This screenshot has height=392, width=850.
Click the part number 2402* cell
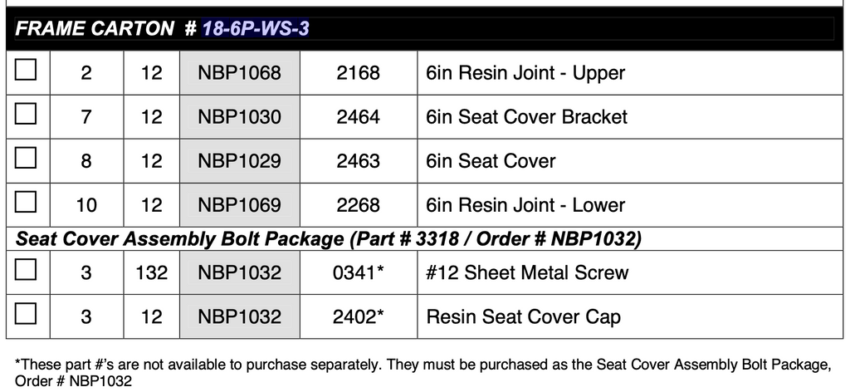(358, 316)
